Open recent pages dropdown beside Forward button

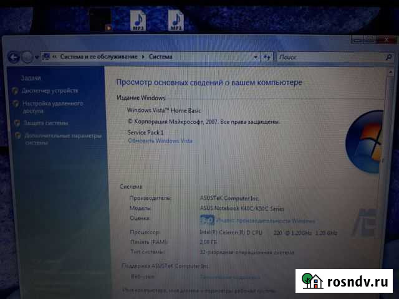click(x=36, y=57)
